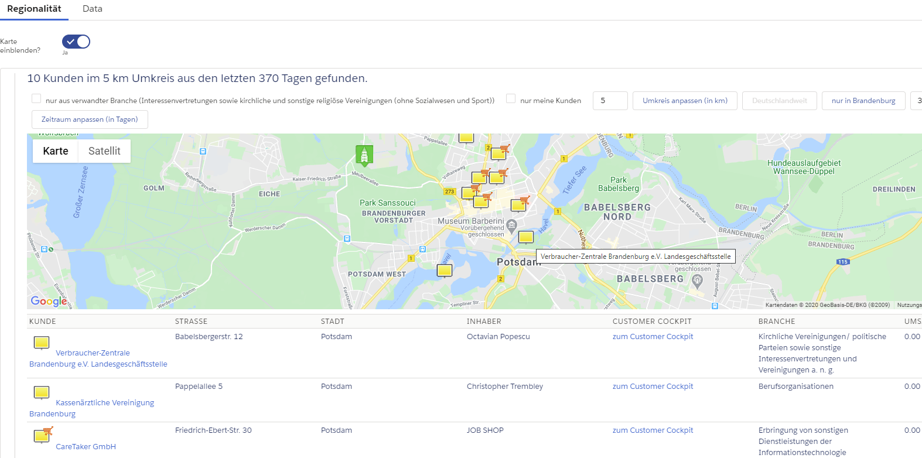Click the Babelsbergerstr. 12 address cell
922x458 pixels.
point(209,337)
